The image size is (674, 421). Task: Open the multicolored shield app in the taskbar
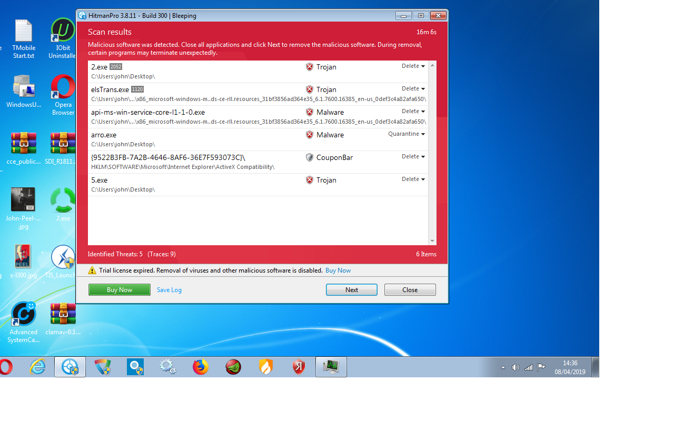[103, 367]
